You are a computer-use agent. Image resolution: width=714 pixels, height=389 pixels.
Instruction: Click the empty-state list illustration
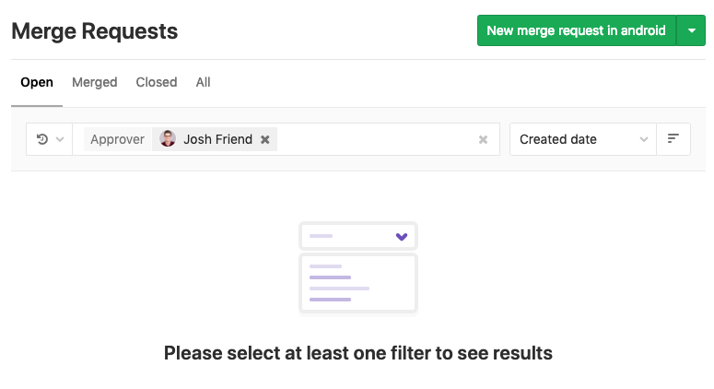click(358, 283)
